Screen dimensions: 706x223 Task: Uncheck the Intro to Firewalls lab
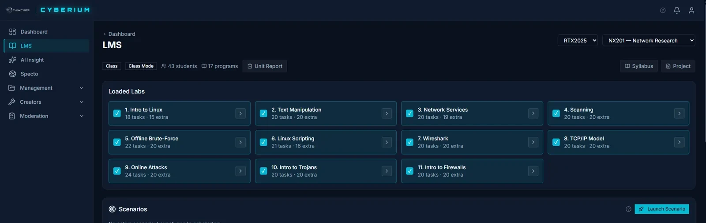coord(409,171)
